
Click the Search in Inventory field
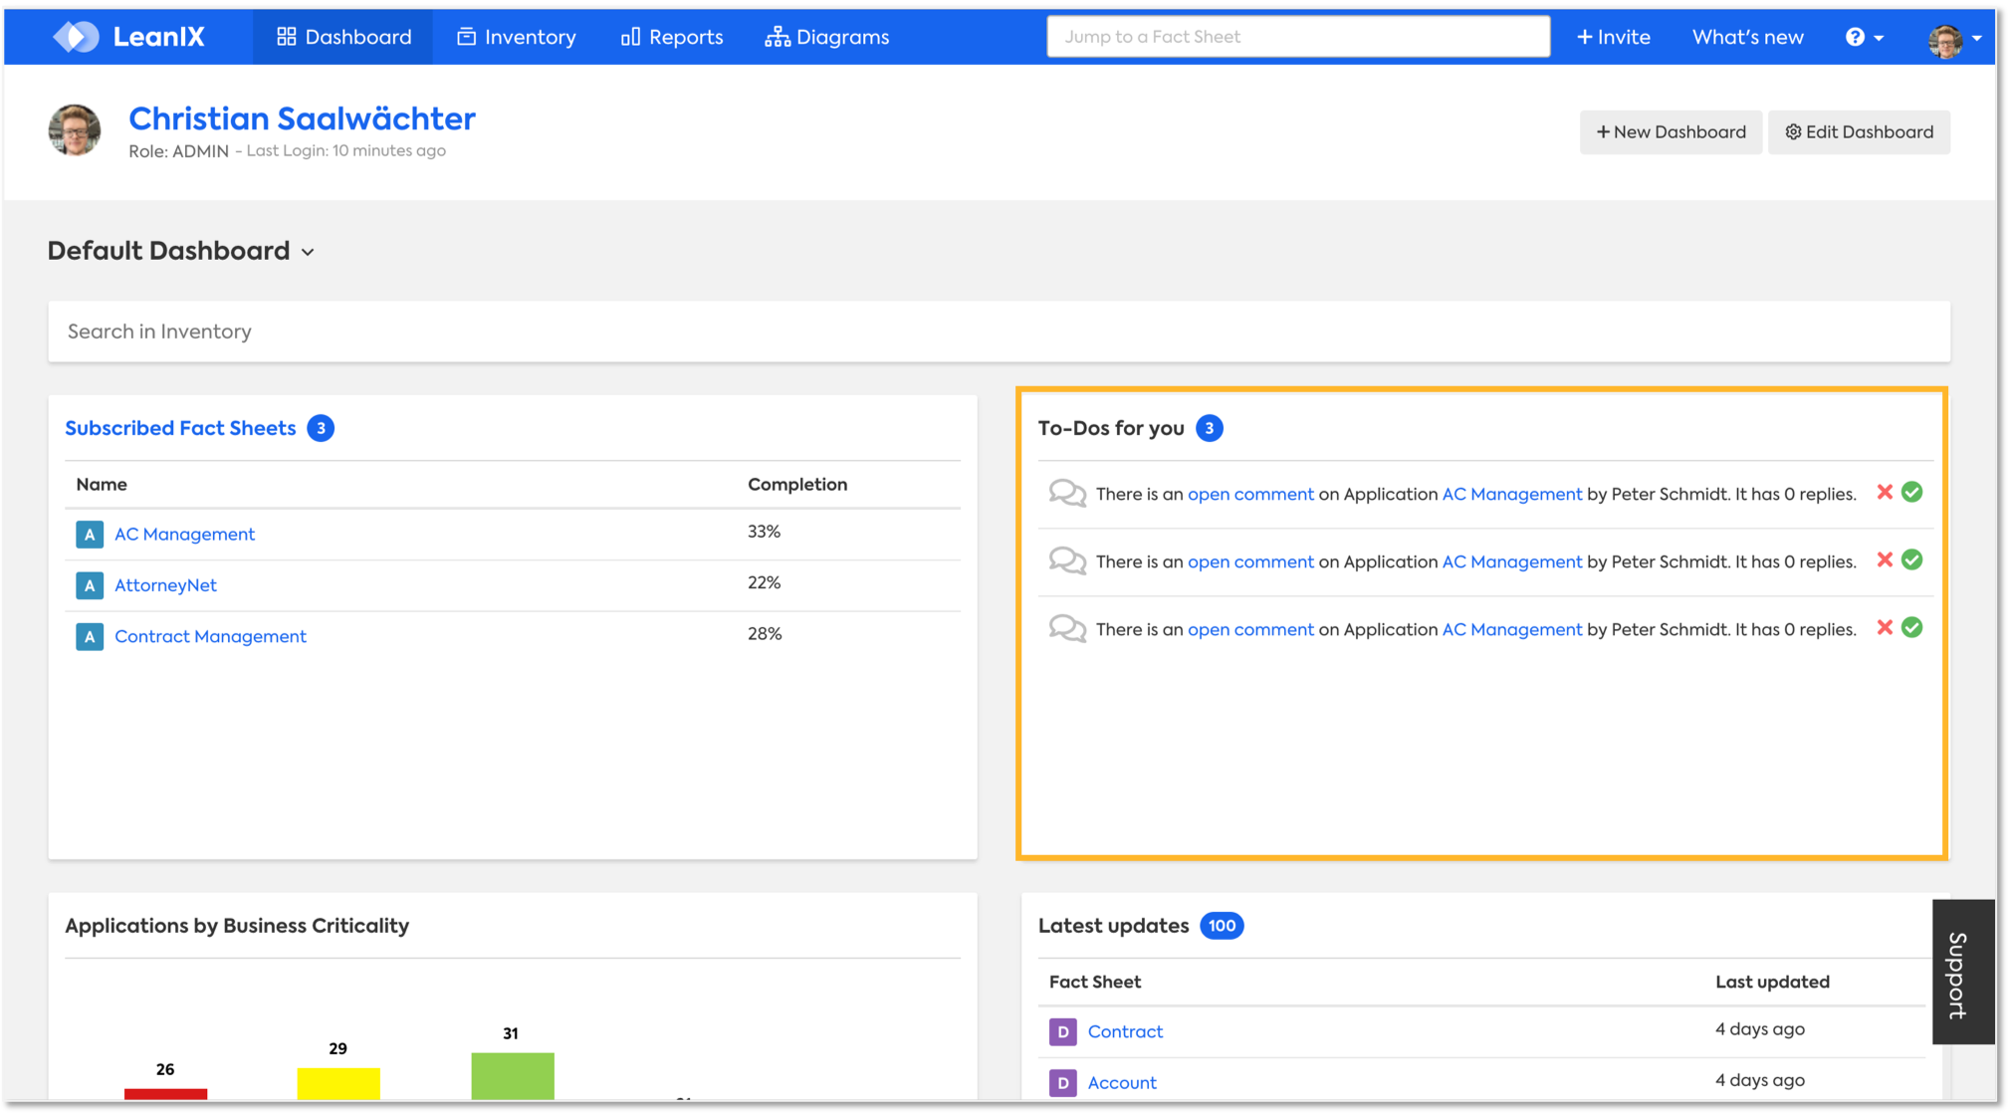(998, 332)
